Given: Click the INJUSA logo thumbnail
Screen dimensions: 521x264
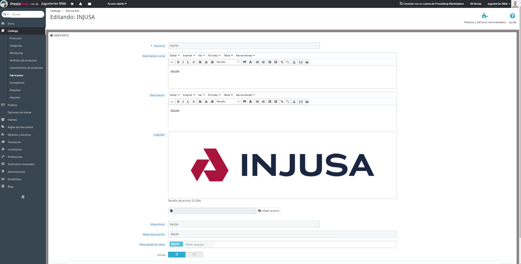Looking at the screenshot, I should tap(282, 165).
